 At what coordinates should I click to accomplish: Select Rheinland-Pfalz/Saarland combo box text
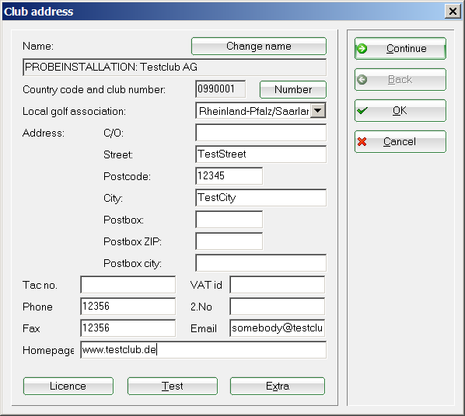pyautogui.click(x=253, y=111)
